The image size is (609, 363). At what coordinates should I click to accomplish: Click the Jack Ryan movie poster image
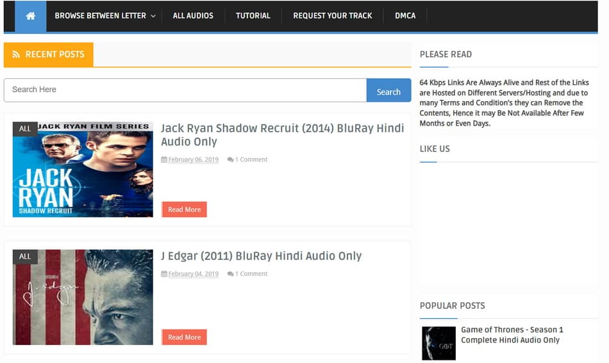pyautogui.click(x=83, y=170)
